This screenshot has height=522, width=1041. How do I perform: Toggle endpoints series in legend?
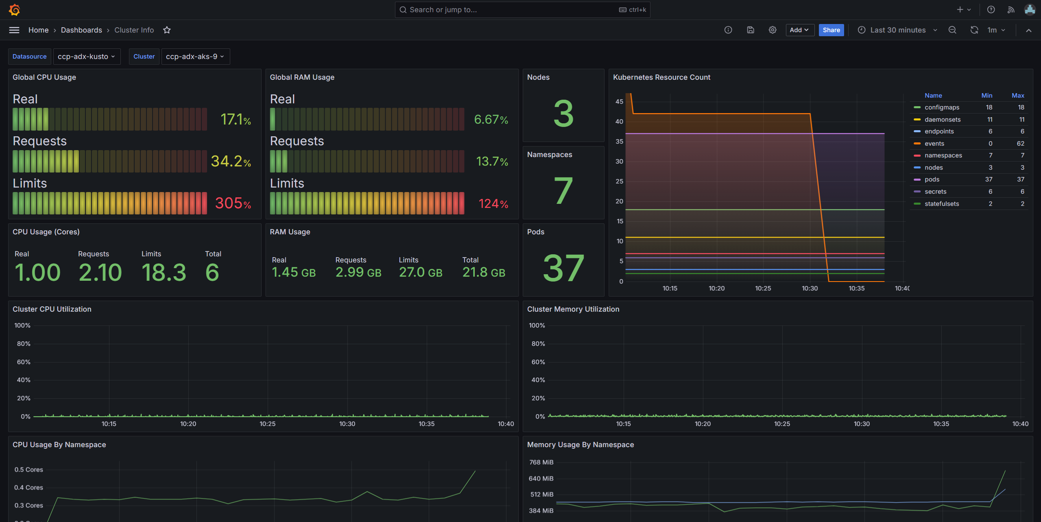[939, 131]
